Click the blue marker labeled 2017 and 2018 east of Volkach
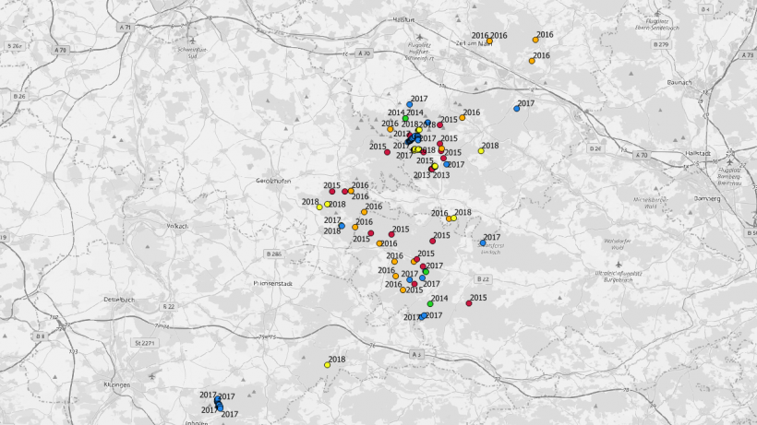This screenshot has height=425, width=757. pyautogui.click(x=342, y=226)
